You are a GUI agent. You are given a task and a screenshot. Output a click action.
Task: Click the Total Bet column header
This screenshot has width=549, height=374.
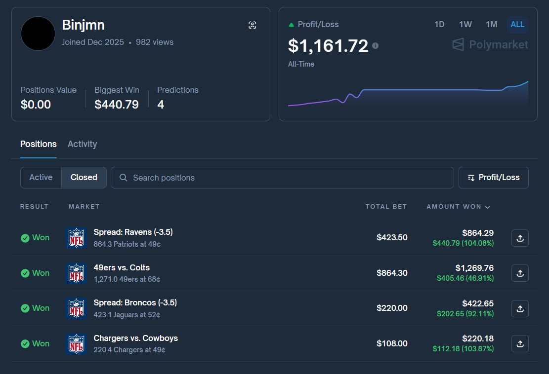[386, 207]
